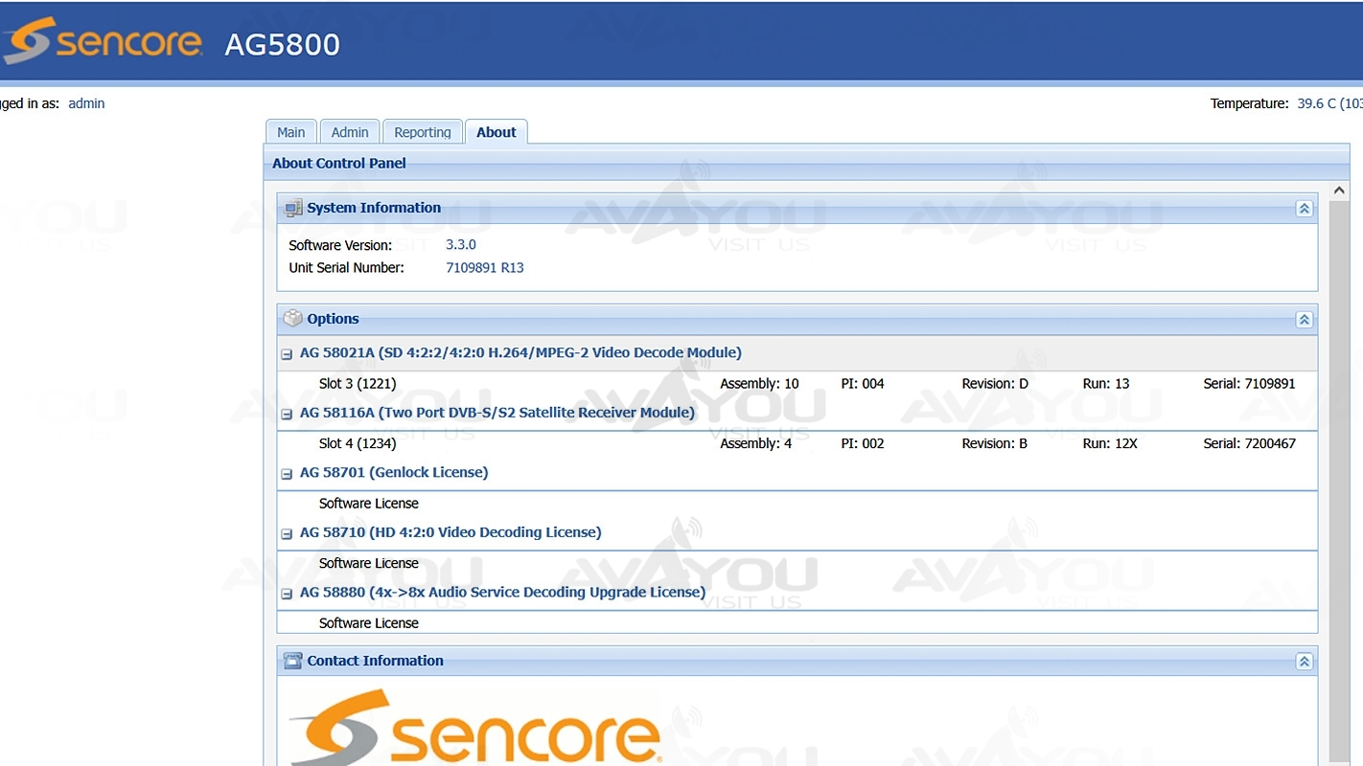Click the System Information computer icon
The image size is (1363, 766).
coord(293,208)
